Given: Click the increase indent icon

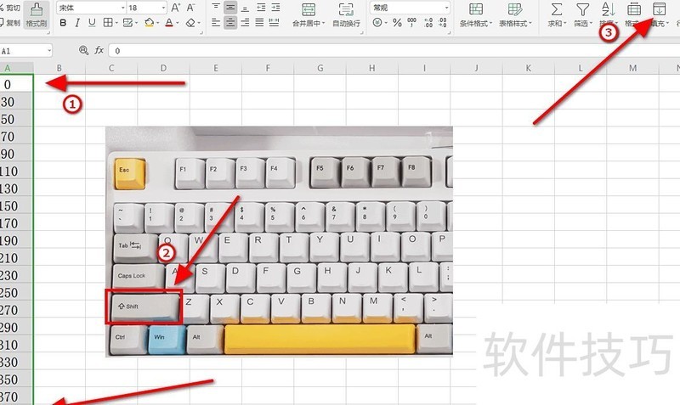Looking at the screenshot, I should pyautogui.click(x=275, y=8).
